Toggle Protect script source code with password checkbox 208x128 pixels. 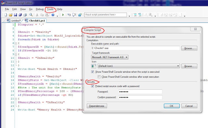pyautogui.click(x=92, y=86)
